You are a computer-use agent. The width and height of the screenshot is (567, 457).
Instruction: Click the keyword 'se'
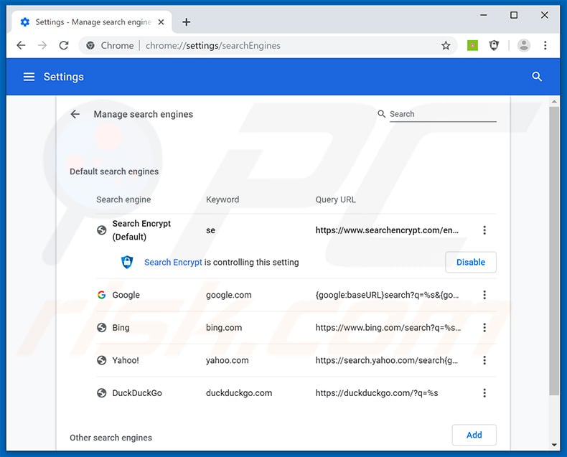click(x=210, y=230)
